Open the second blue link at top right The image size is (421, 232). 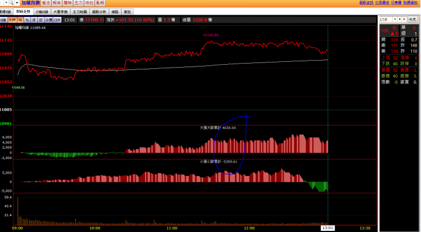tap(382, 2)
